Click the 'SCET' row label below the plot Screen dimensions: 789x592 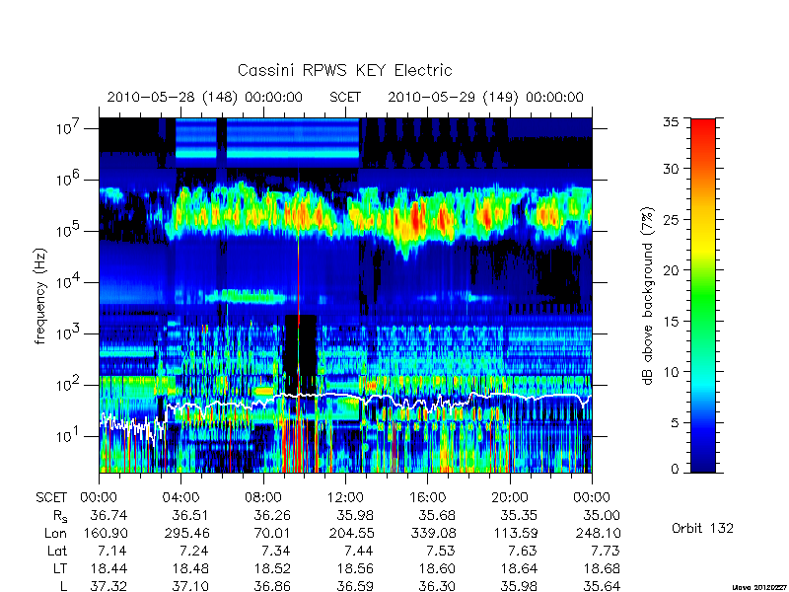click(x=51, y=497)
